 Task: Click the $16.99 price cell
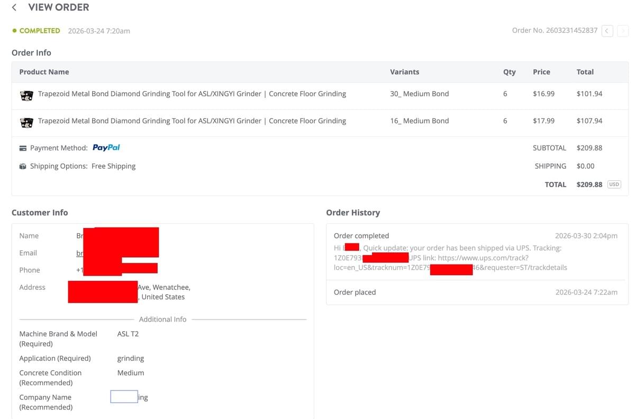(543, 94)
